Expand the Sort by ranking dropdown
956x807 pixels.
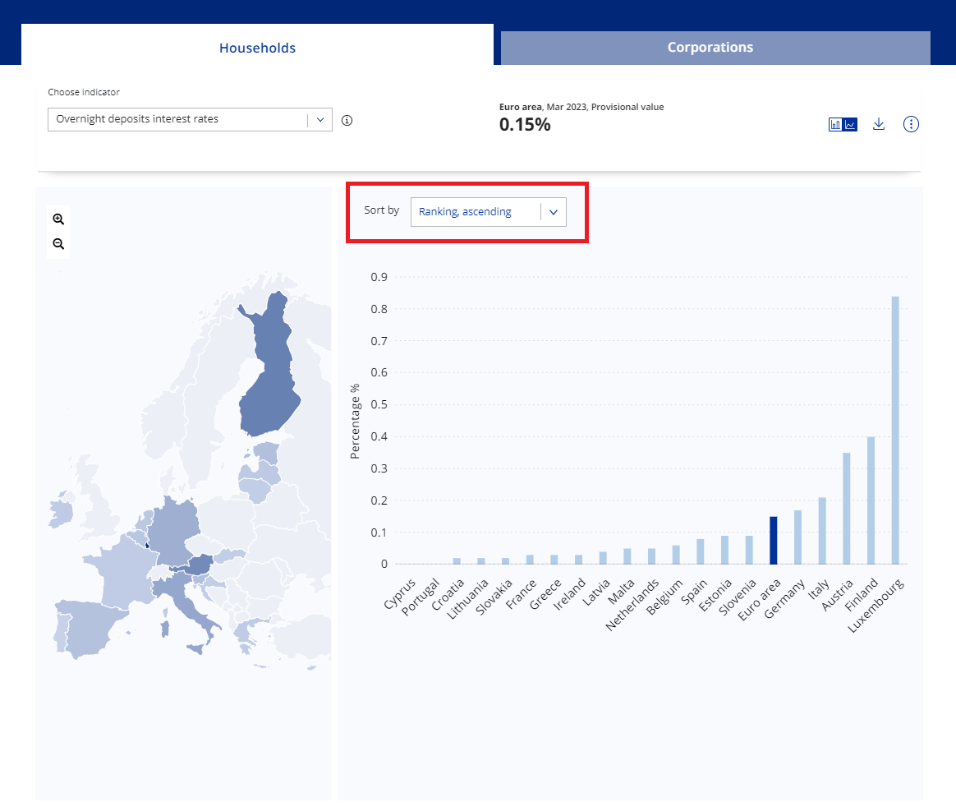476,212
